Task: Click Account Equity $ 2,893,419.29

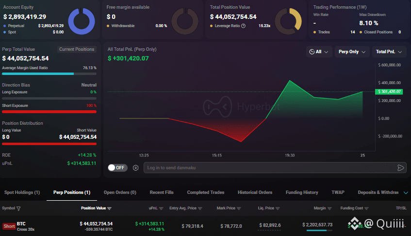Action: (x=25, y=17)
